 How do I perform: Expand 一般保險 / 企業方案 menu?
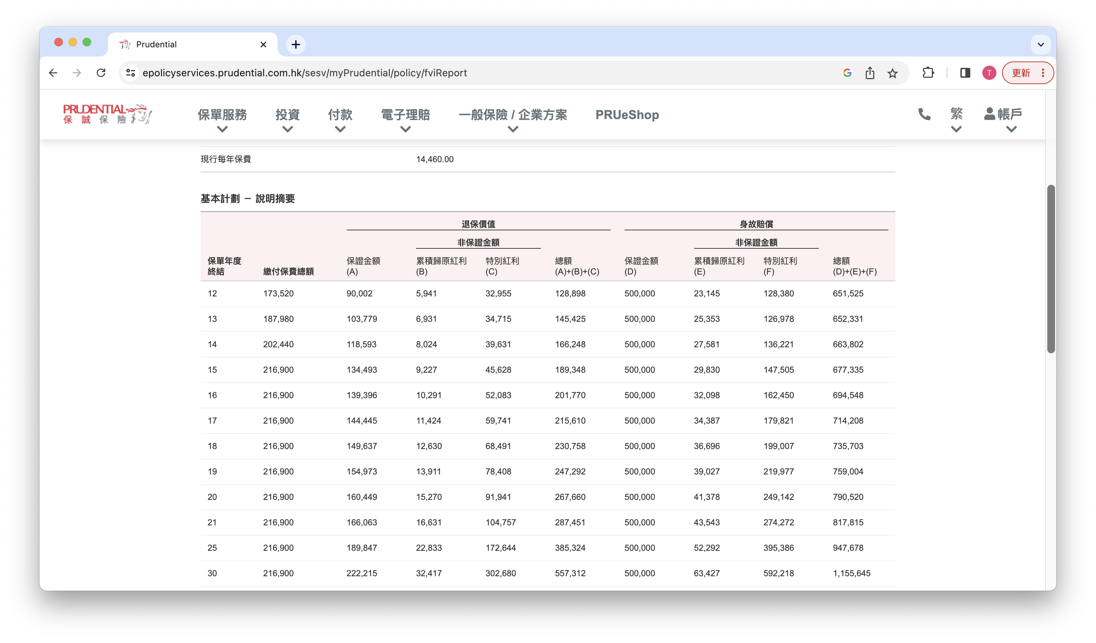point(513,115)
